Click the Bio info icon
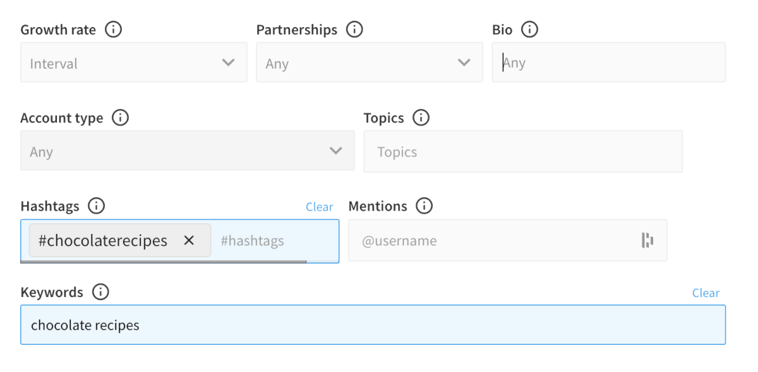The width and height of the screenshot is (758, 372). tap(529, 30)
